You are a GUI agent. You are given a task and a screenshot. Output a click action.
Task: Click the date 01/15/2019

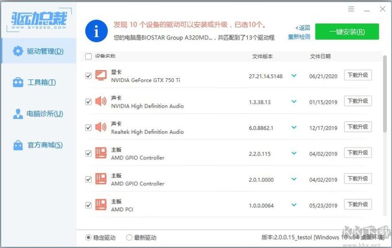pos(323,102)
